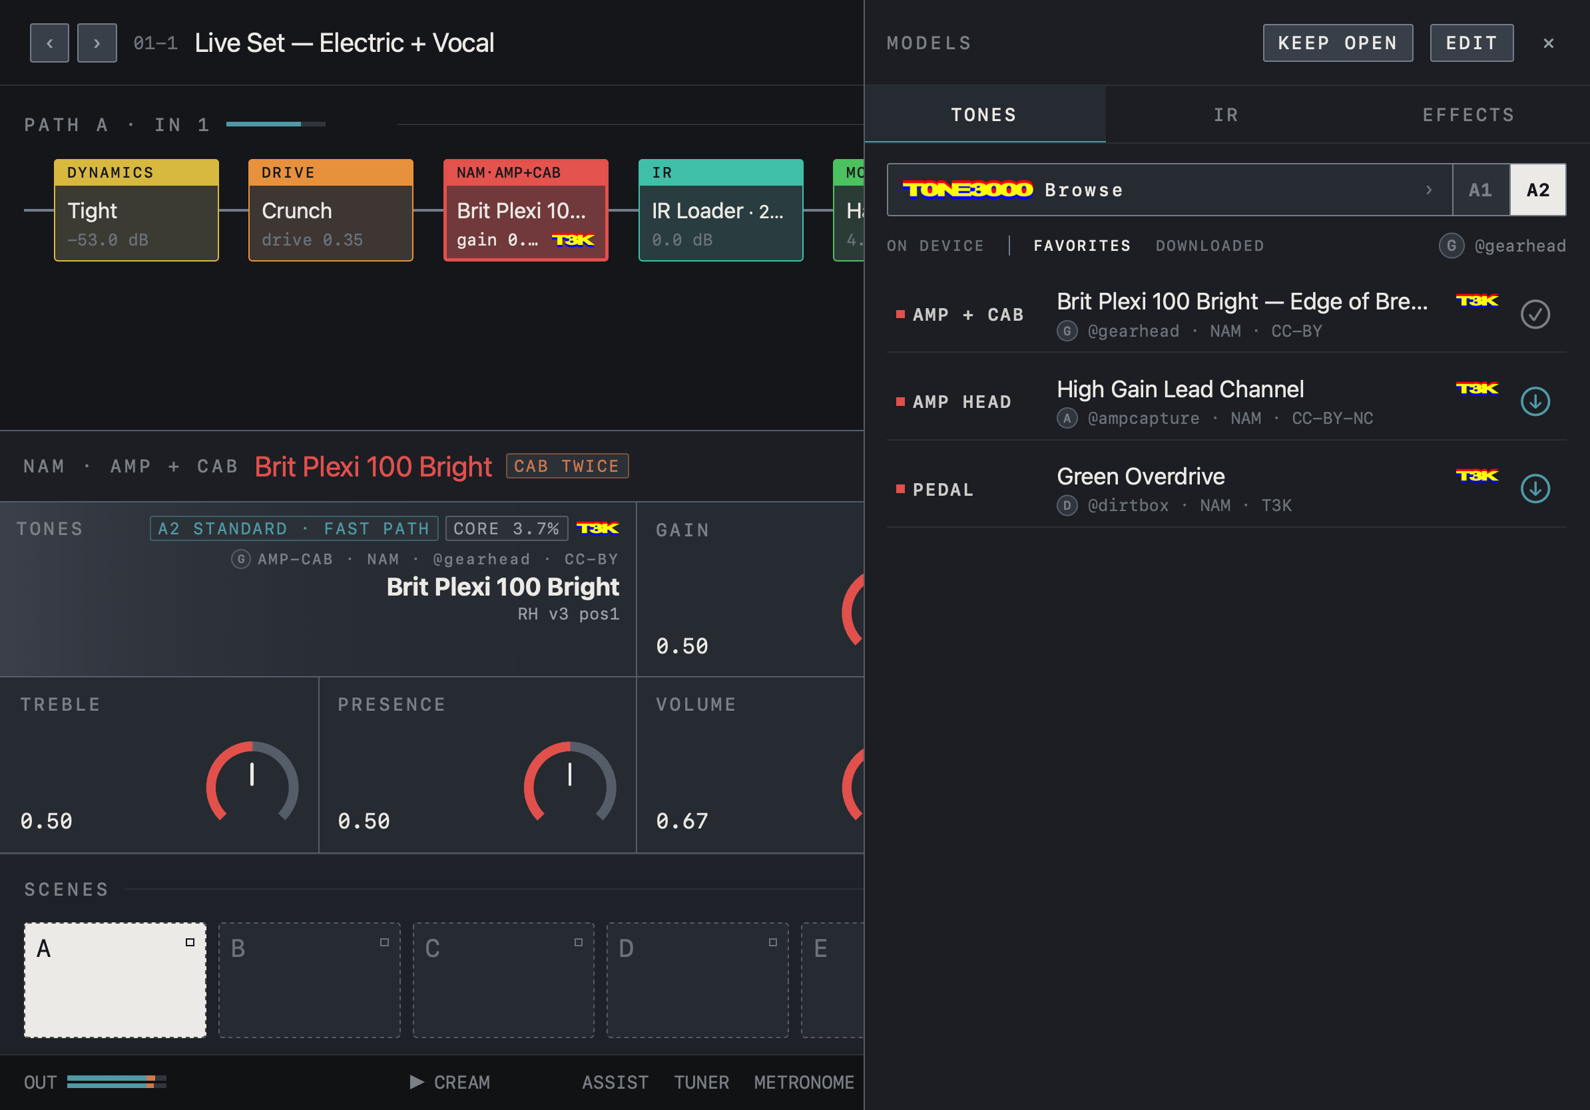Adjust the TREBLE knob
Screen dimensions: 1590x1110
(252, 782)
